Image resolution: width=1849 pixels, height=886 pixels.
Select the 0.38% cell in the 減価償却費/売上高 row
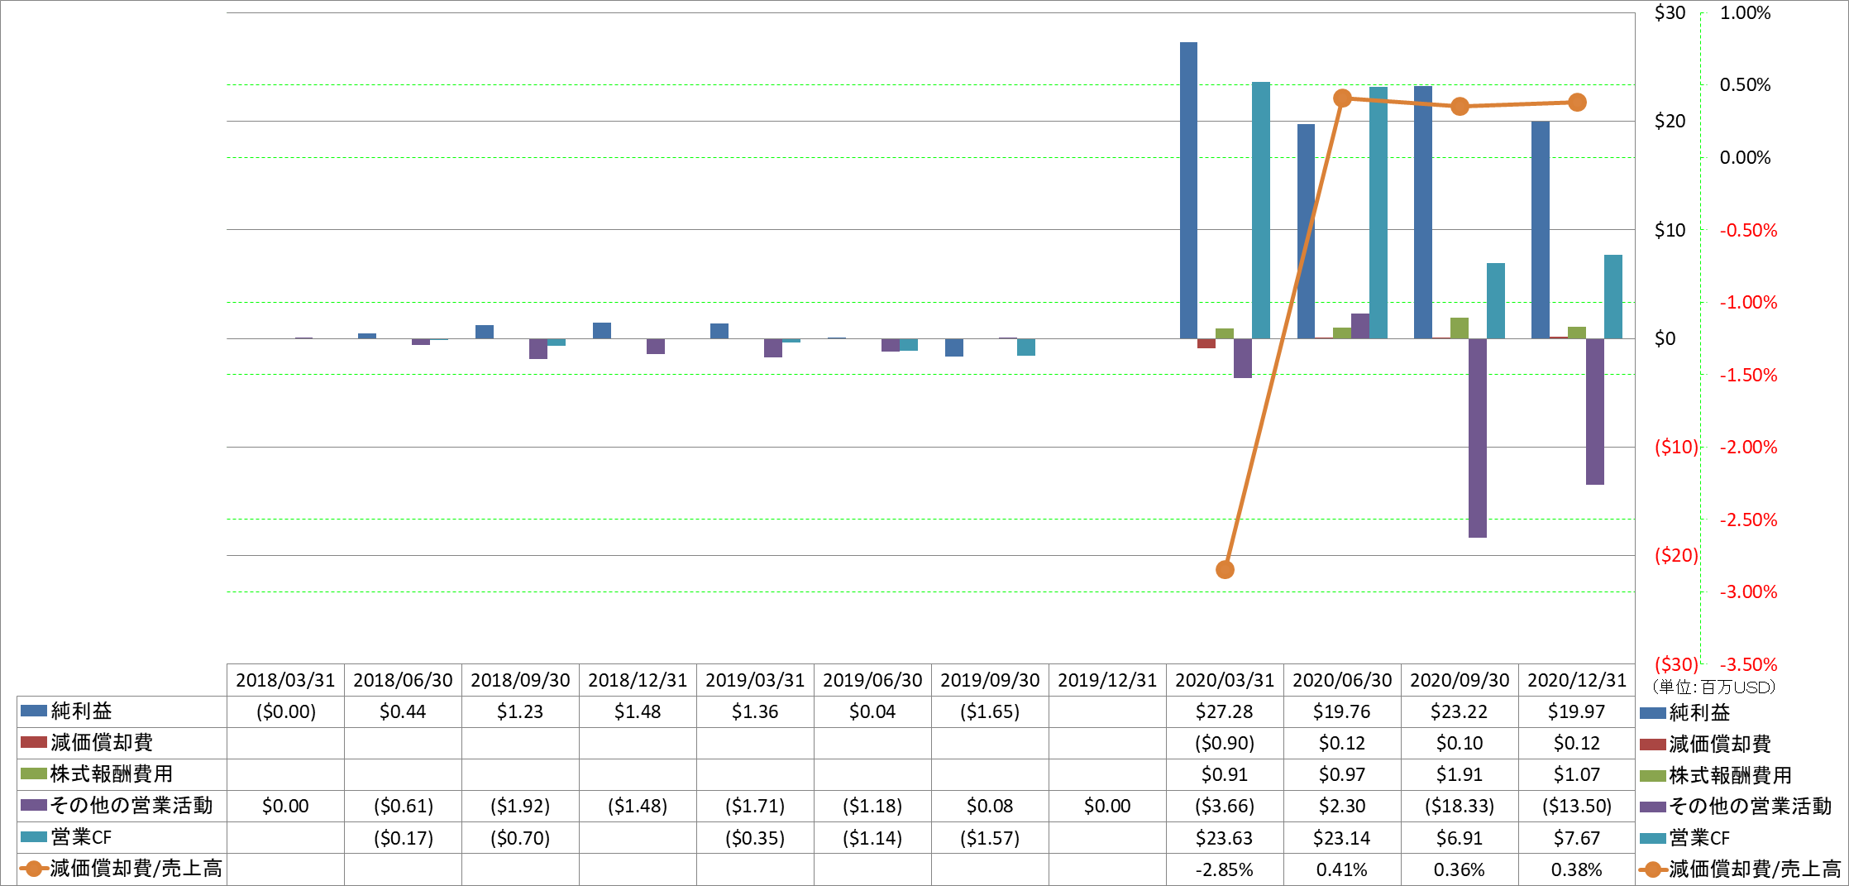pos(1577,869)
